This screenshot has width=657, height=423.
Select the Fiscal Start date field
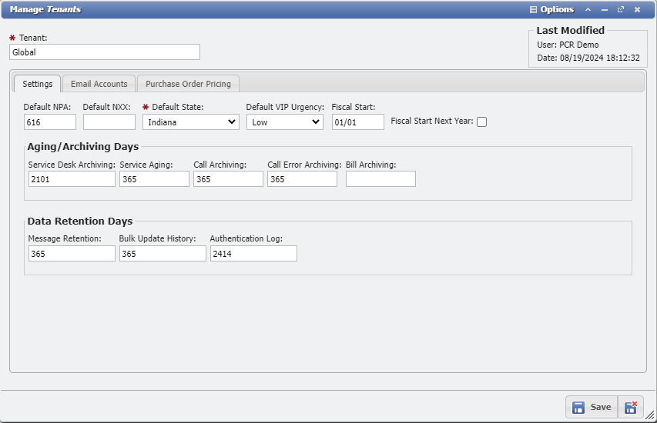tap(358, 122)
